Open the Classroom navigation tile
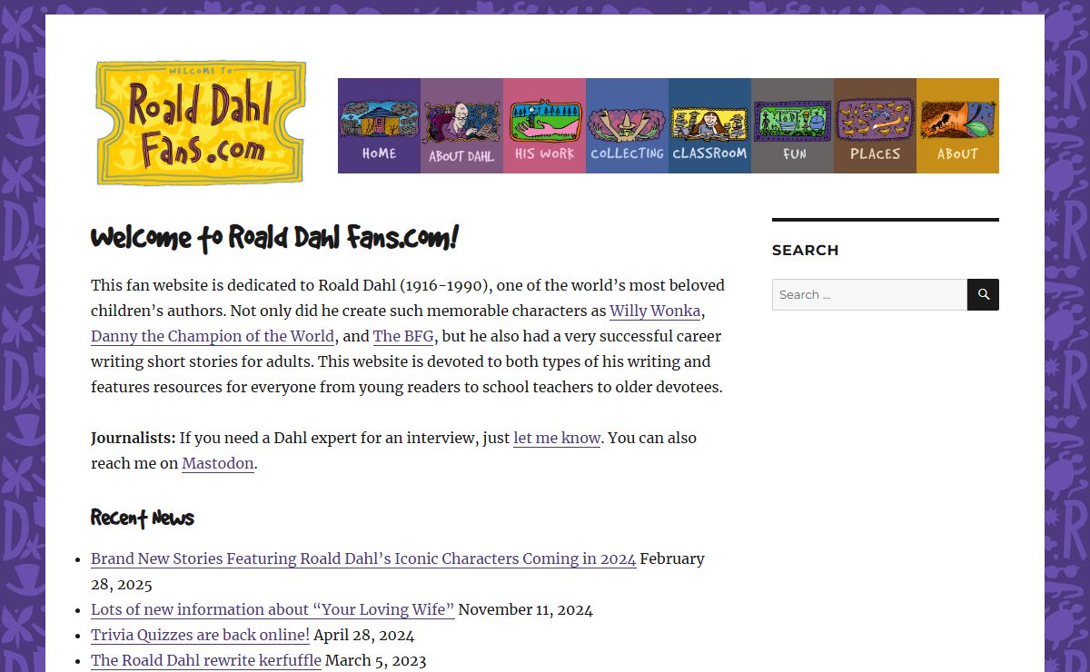Image resolution: width=1090 pixels, height=672 pixels. (709, 125)
